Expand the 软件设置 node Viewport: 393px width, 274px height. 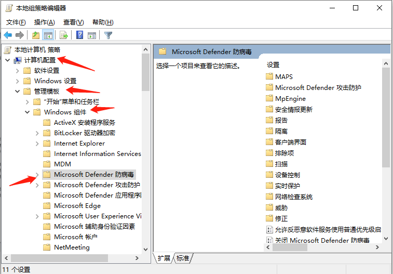pos(17,71)
